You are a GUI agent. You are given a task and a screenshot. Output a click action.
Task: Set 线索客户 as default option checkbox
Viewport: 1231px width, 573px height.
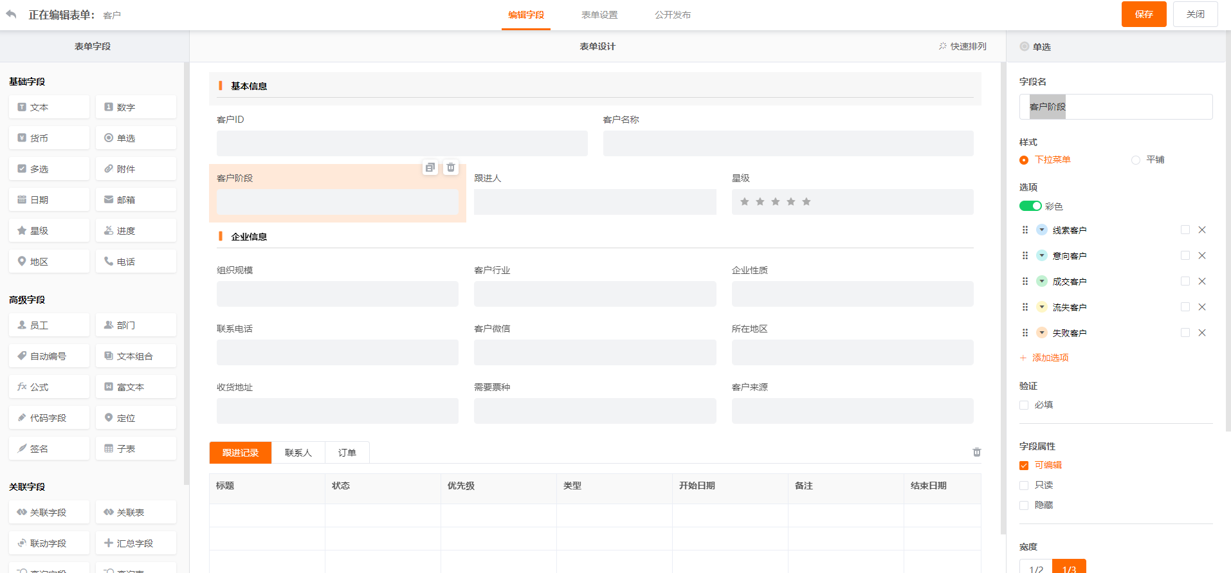pyautogui.click(x=1185, y=230)
